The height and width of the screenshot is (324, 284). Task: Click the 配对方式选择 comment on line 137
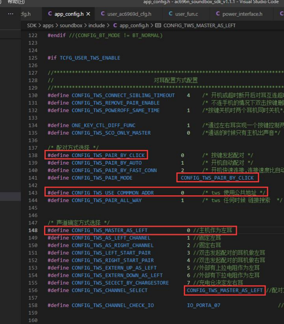tap(73, 148)
